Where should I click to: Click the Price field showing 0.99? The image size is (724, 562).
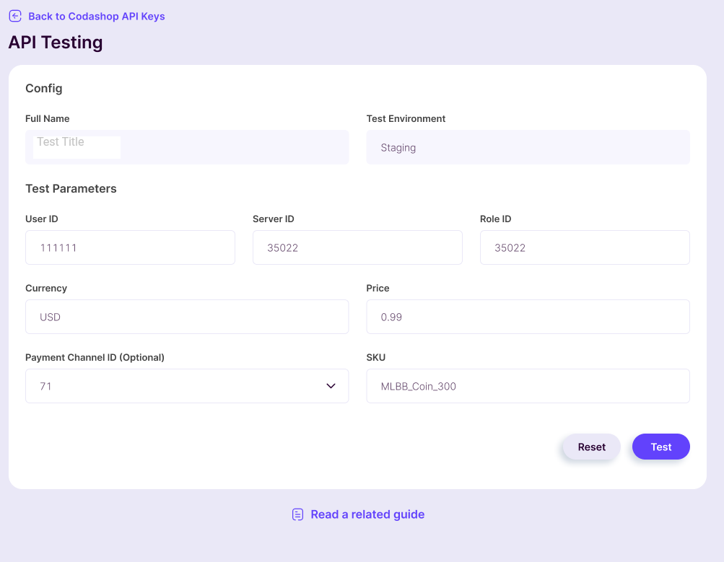(528, 317)
